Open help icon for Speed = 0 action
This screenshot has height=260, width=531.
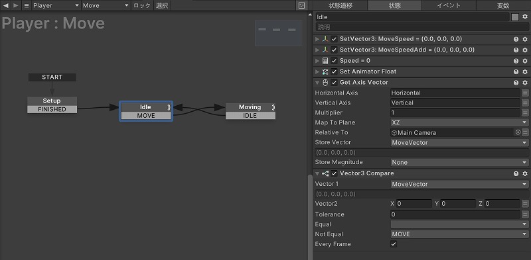coord(516,61)
